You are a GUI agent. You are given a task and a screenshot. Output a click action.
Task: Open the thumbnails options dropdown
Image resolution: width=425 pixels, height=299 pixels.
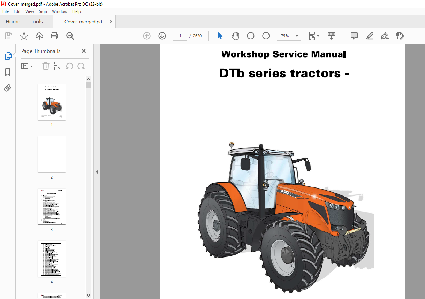click(27, 66)
